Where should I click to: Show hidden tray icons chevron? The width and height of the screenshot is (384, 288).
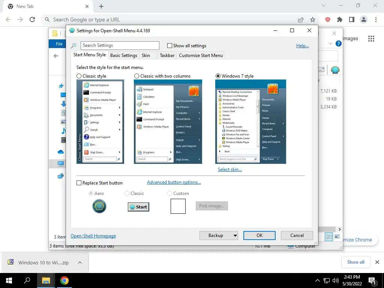(317, 280)
